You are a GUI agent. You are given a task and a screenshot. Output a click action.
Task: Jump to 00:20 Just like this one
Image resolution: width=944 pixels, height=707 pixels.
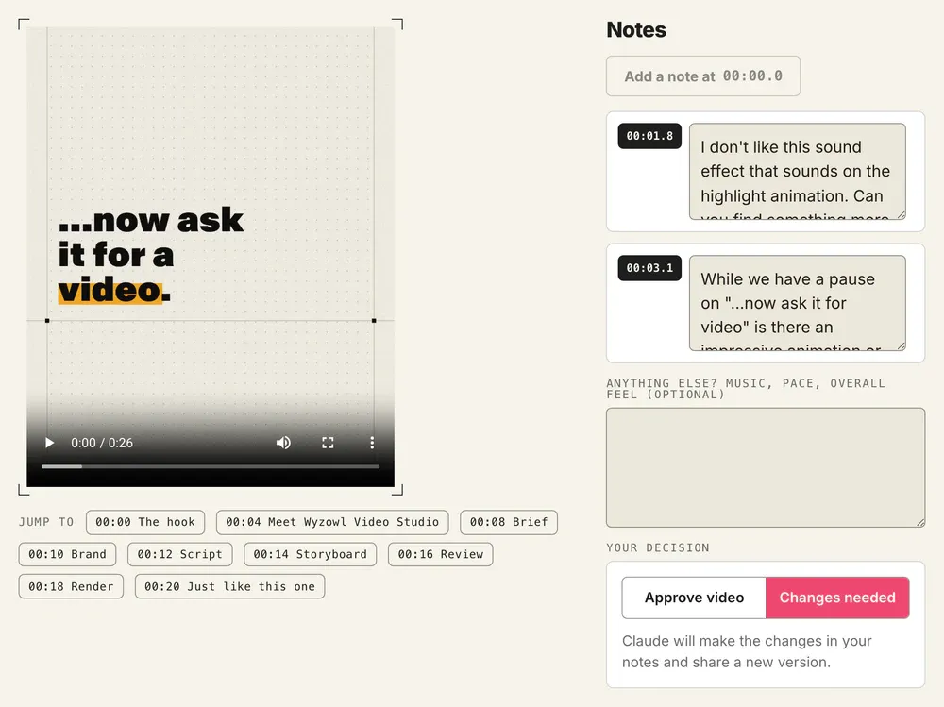[230, 586]
